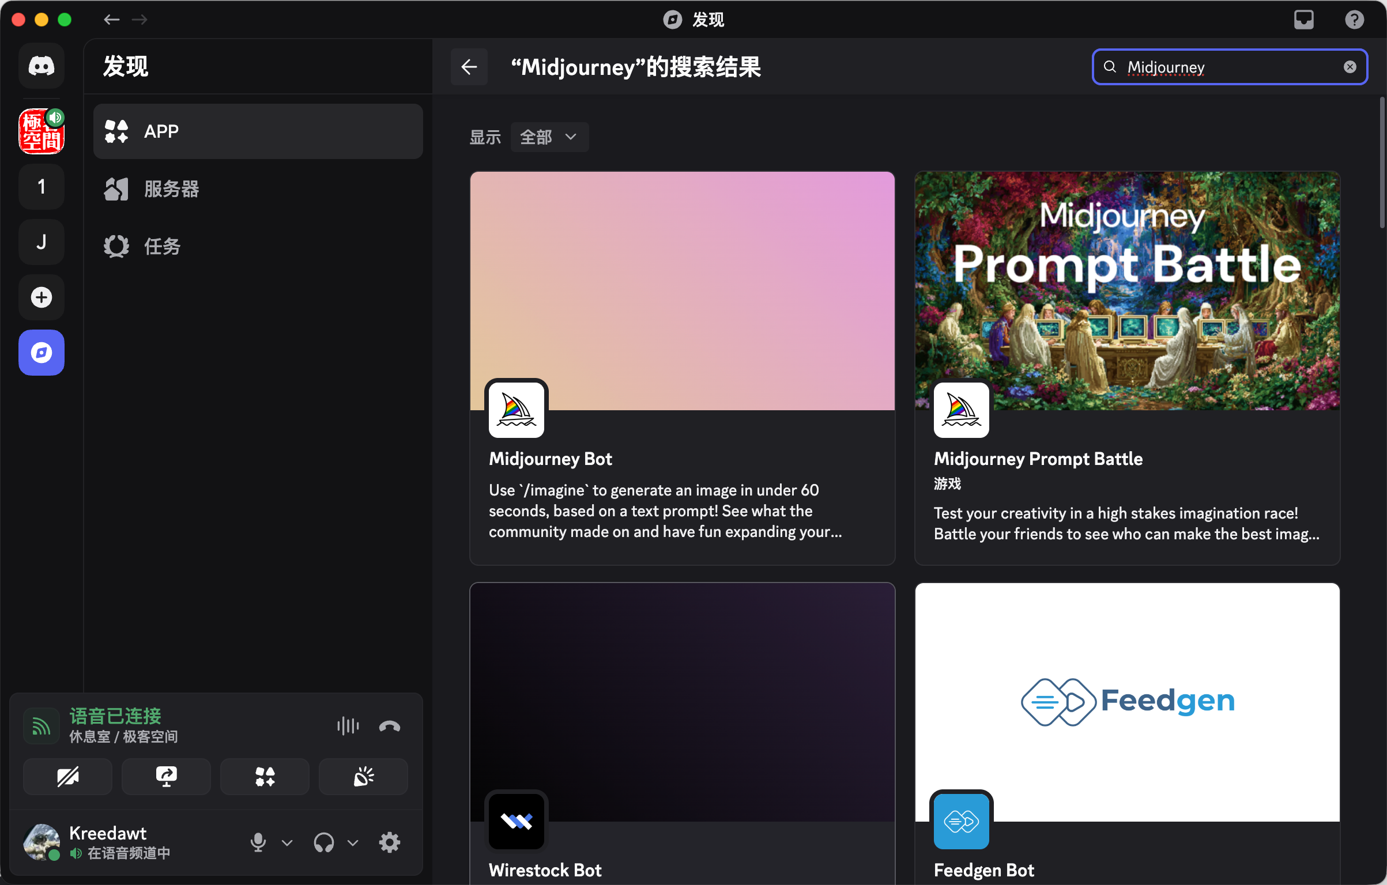Click the Discover compass icon in sidebar
The width and height of the screenshot is (1387, 885).
42,353
